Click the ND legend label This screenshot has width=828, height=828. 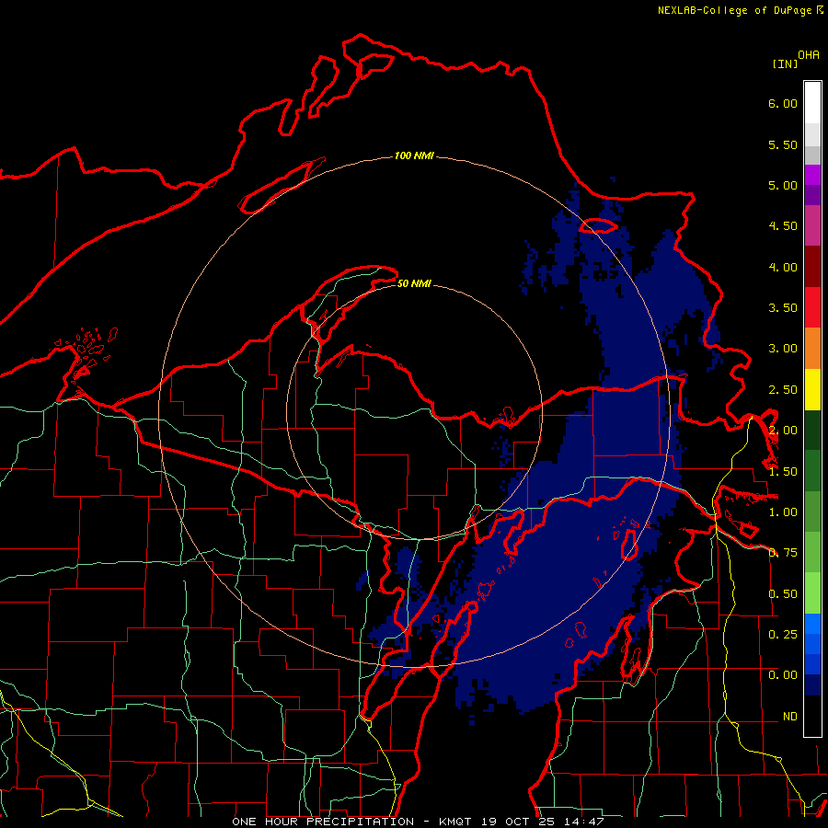pos(790,717)
